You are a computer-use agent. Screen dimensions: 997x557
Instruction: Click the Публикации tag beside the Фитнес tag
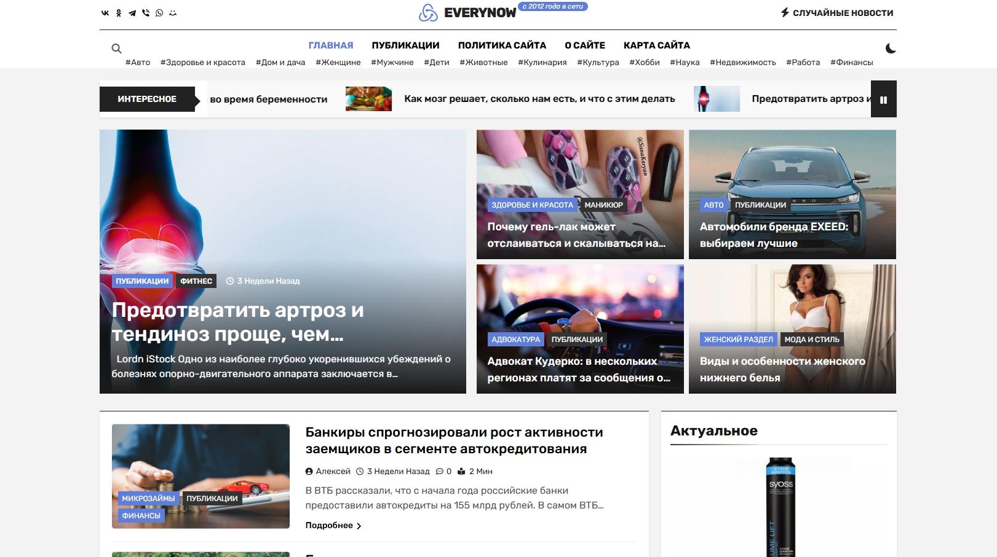(x=142, y=281)
